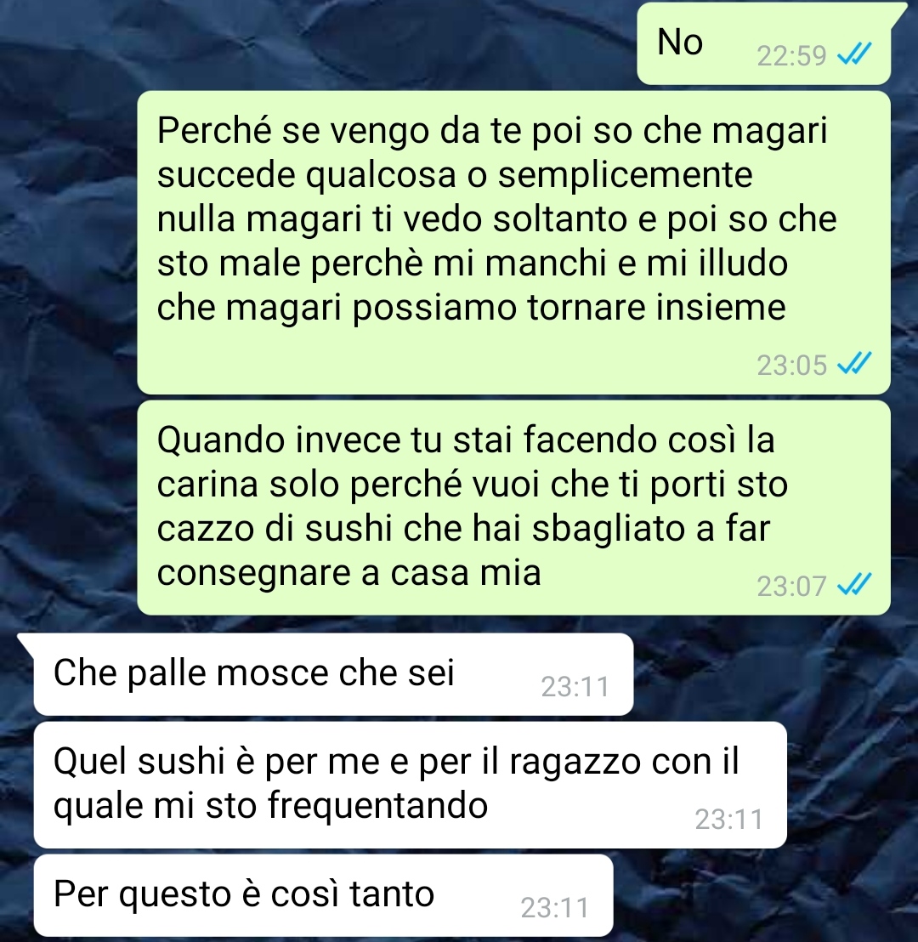This screenshot has height=942, width=918.
Task: Tap read ticks beside the 23:05 timestamp
Action: coord(853,364)
